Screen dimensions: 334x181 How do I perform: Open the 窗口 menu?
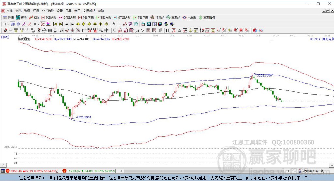click(x=77, y=11)
